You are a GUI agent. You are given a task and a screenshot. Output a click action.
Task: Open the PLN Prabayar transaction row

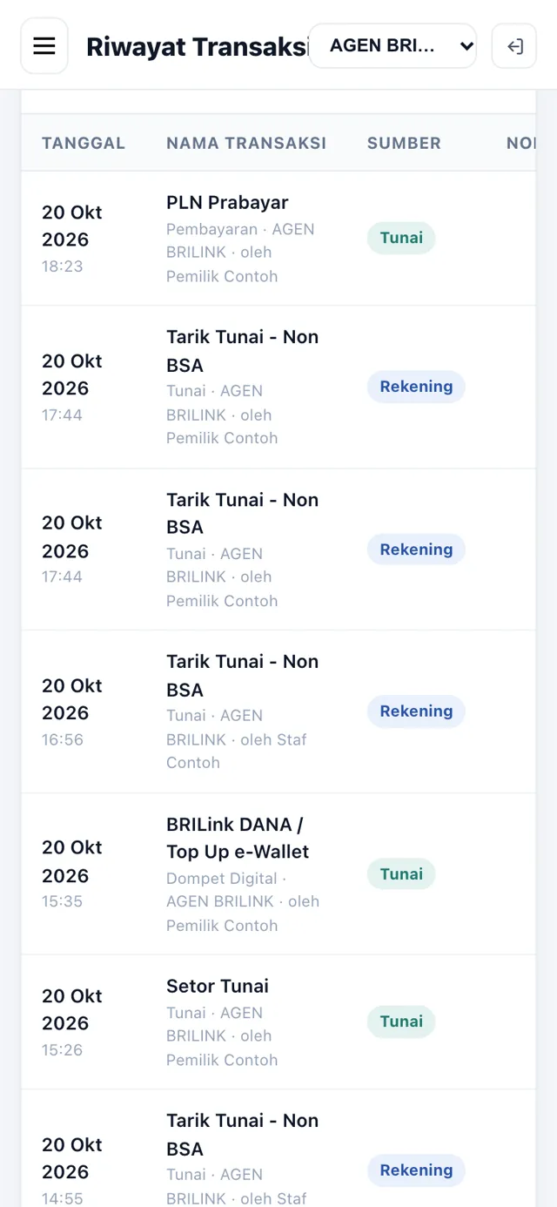click(x=278, y=239)
